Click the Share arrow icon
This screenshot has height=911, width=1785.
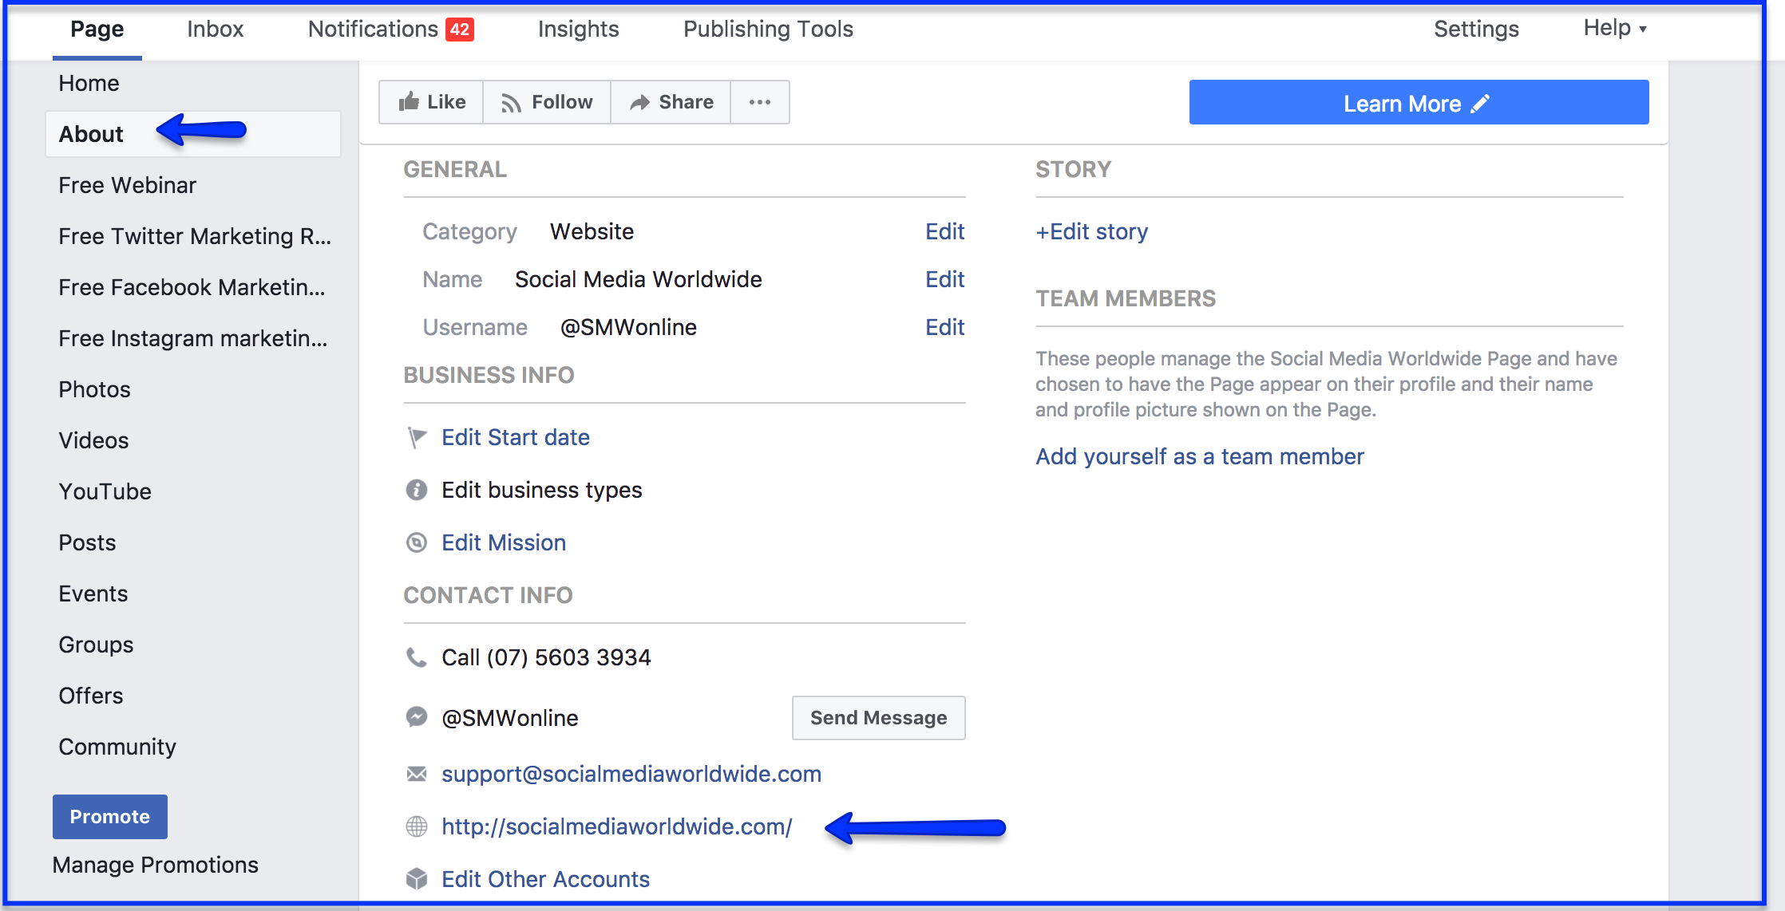click(x=639, y=102)
